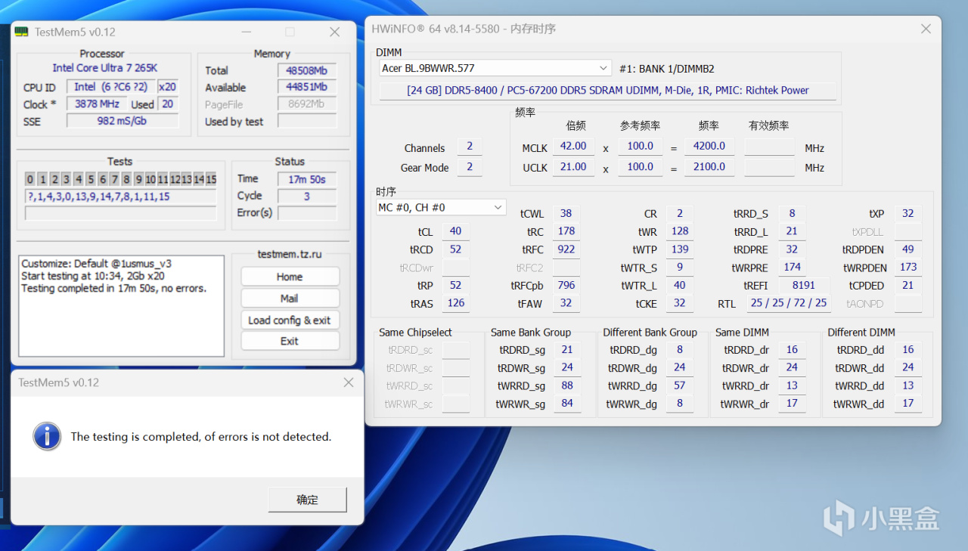The height and width of the screenshot is (551, 968).
Task: Confirm the dialog with 确定 button
Action: pyautogui.click(x=307, y=500)
